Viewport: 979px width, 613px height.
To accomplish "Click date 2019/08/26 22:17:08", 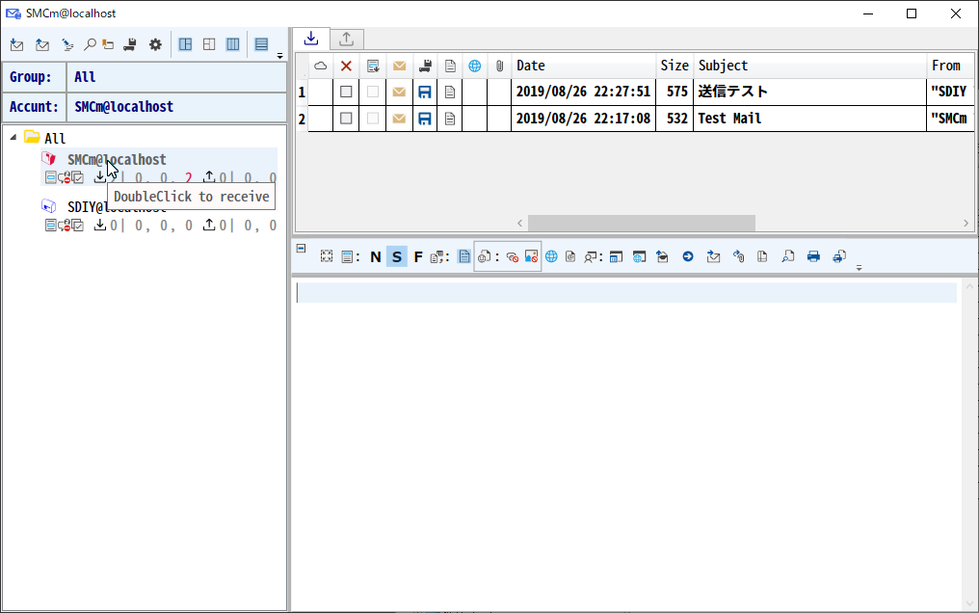I will [583, 119].
